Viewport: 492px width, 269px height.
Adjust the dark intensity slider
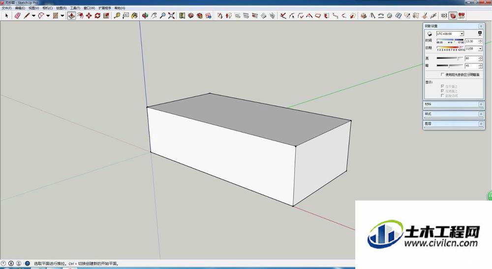pos(450,66)
